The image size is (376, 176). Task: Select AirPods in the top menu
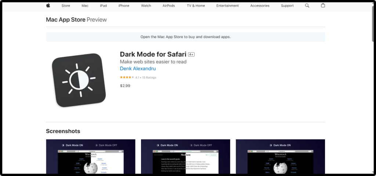169,6
